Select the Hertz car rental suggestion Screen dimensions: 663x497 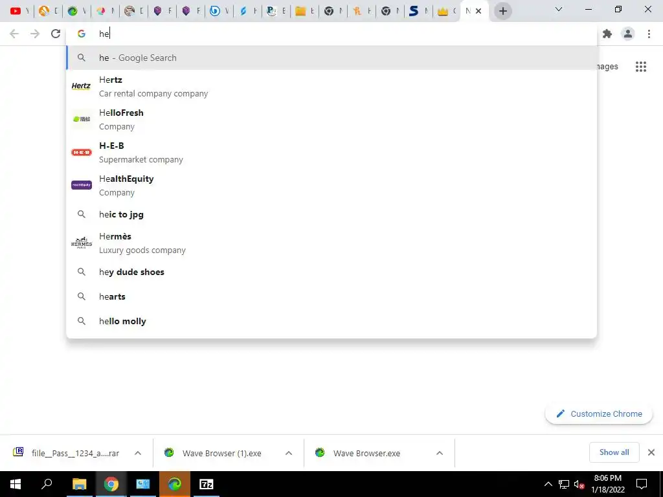(x=331, y=86)
